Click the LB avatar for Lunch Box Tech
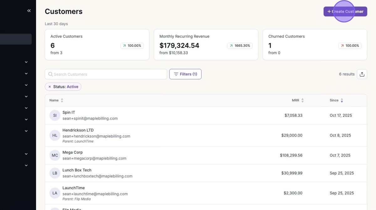This screenshot has width=376, height=210. pos(55,173)
